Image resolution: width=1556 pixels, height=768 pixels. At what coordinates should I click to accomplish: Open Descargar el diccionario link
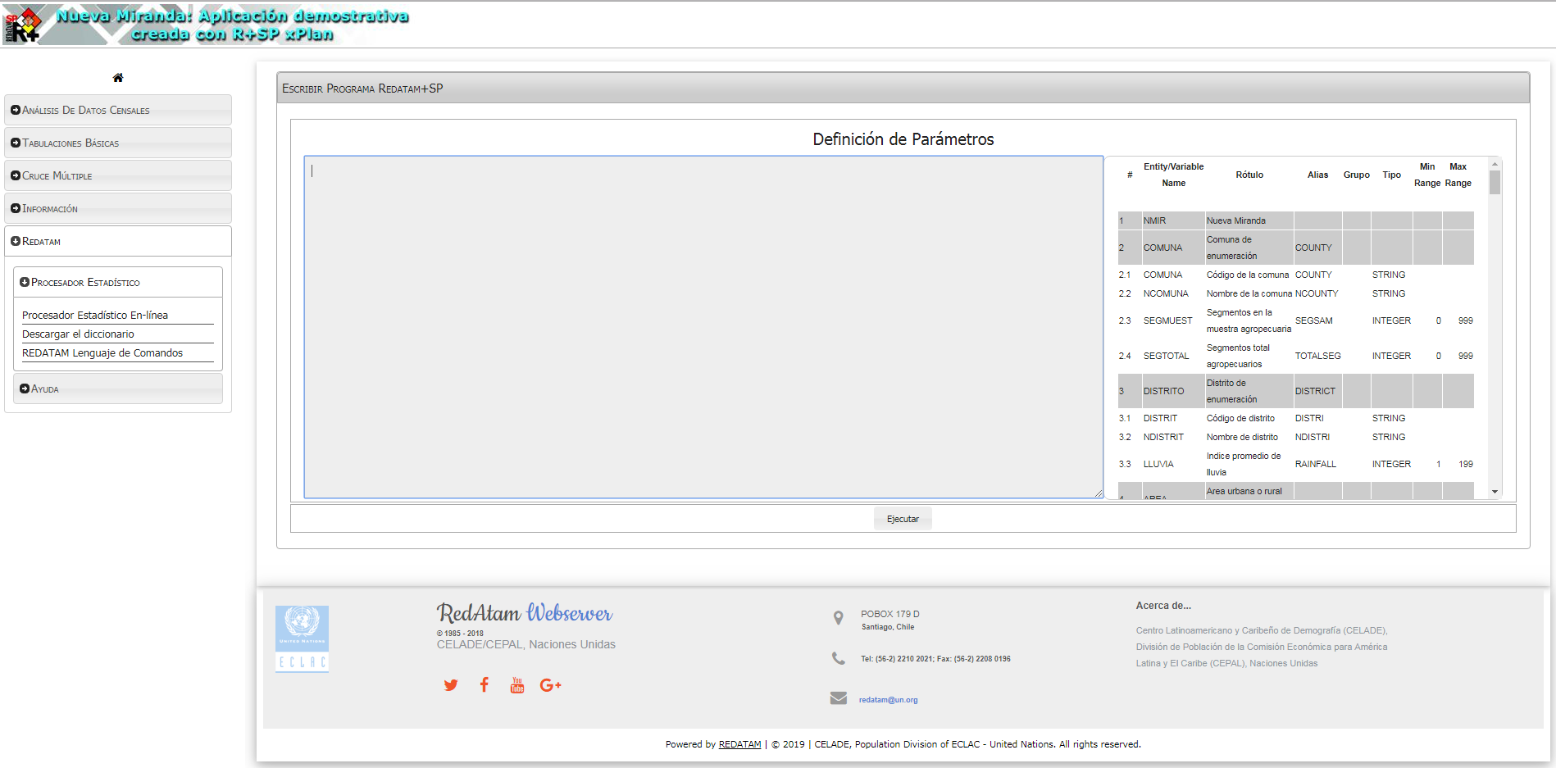click(x=78, y=334)
